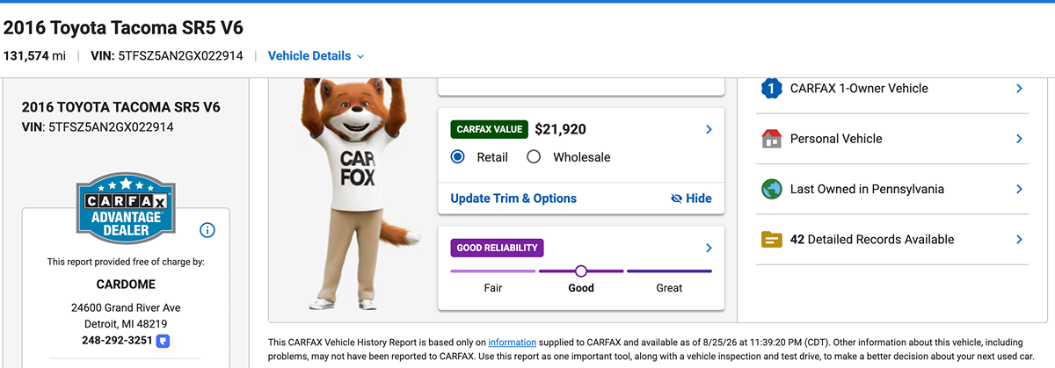Click the CARFAX 1-Owner blue badge icon
Screen dimensions: 1055x368
pyautogui.click(x=771, y=88)
